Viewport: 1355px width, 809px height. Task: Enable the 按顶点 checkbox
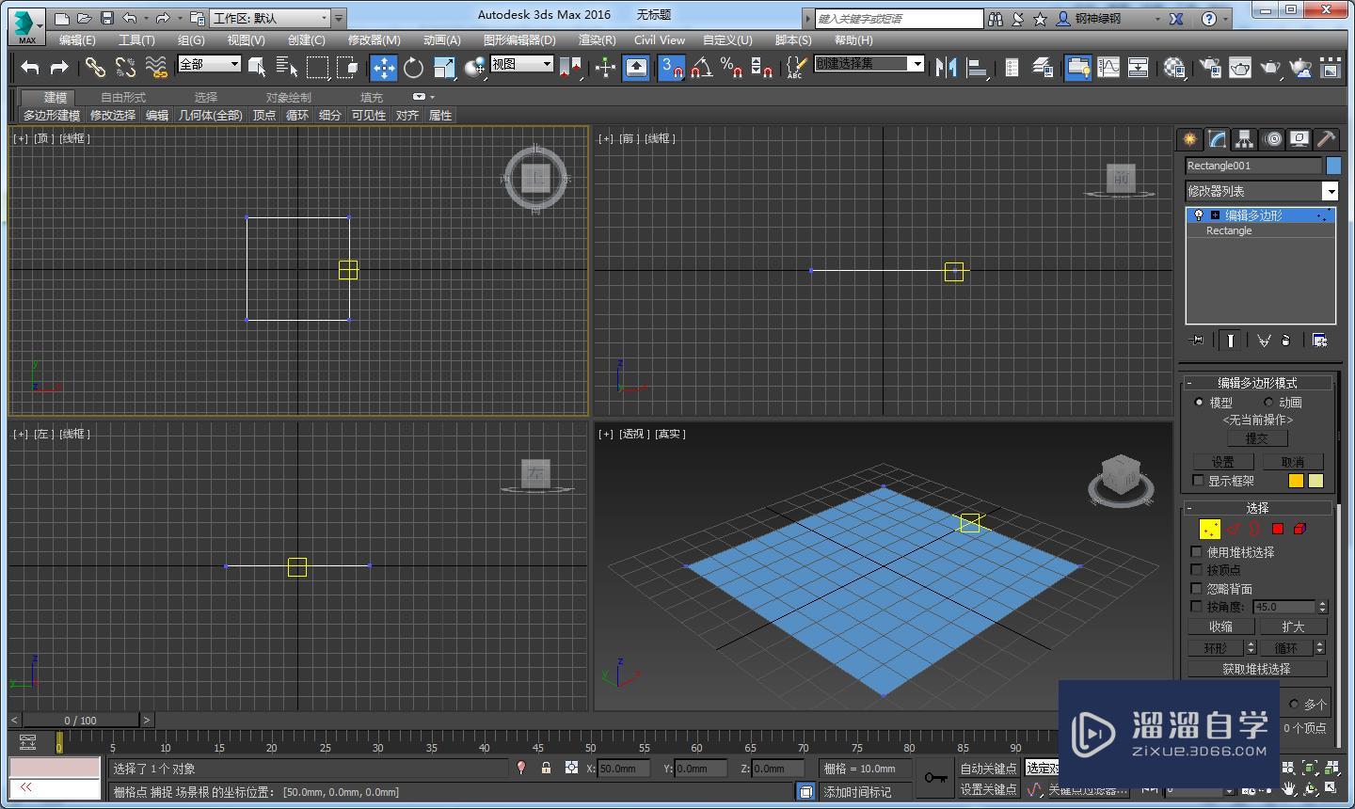(x=1197, y=570)
